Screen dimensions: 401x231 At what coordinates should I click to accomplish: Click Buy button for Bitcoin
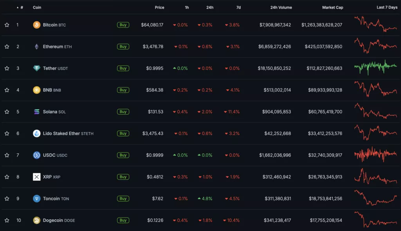(x=123, y=25)
